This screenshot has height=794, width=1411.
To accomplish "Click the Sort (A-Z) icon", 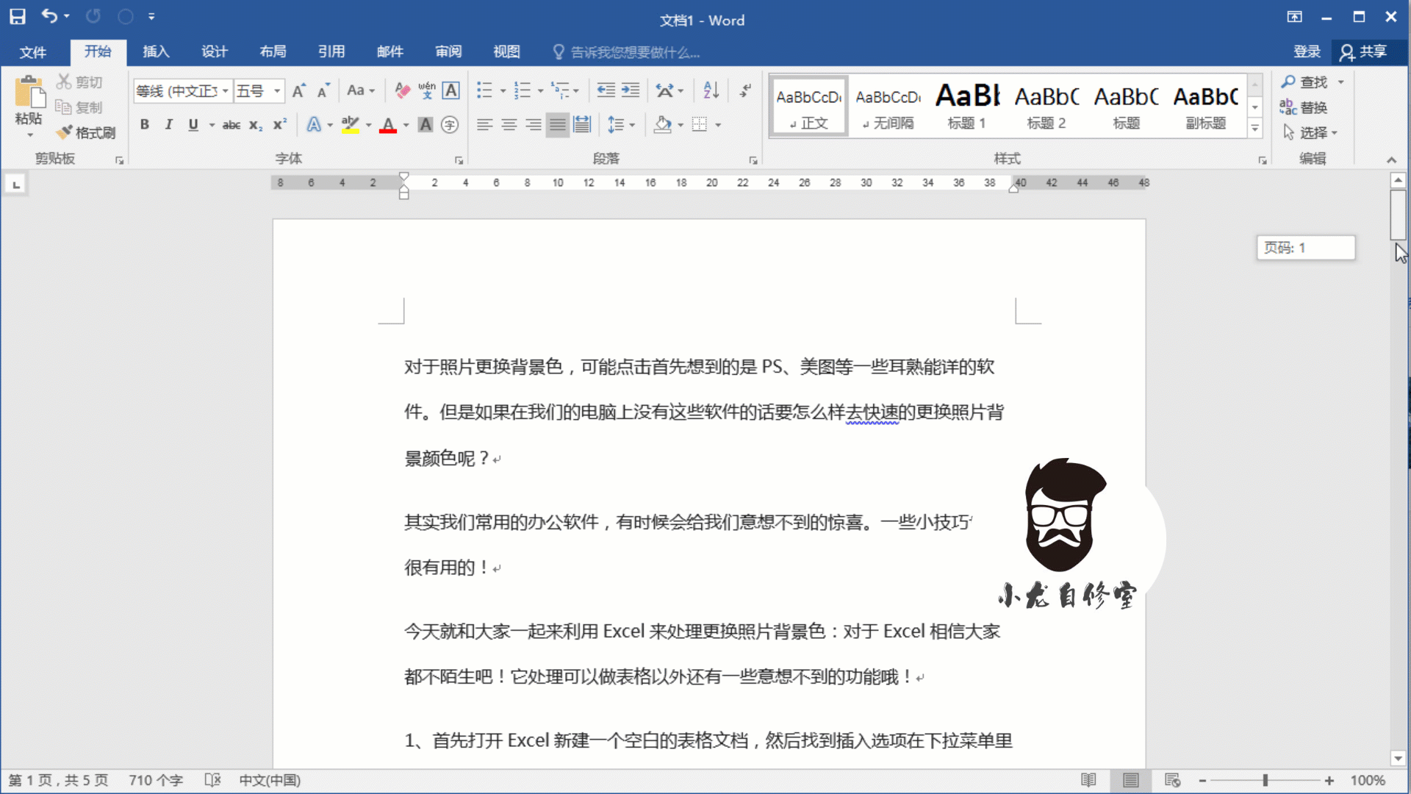I will click(711, 90).
